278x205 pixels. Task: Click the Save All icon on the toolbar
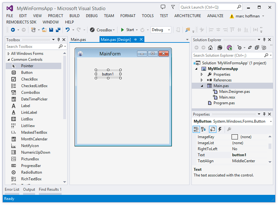(58, 30)
